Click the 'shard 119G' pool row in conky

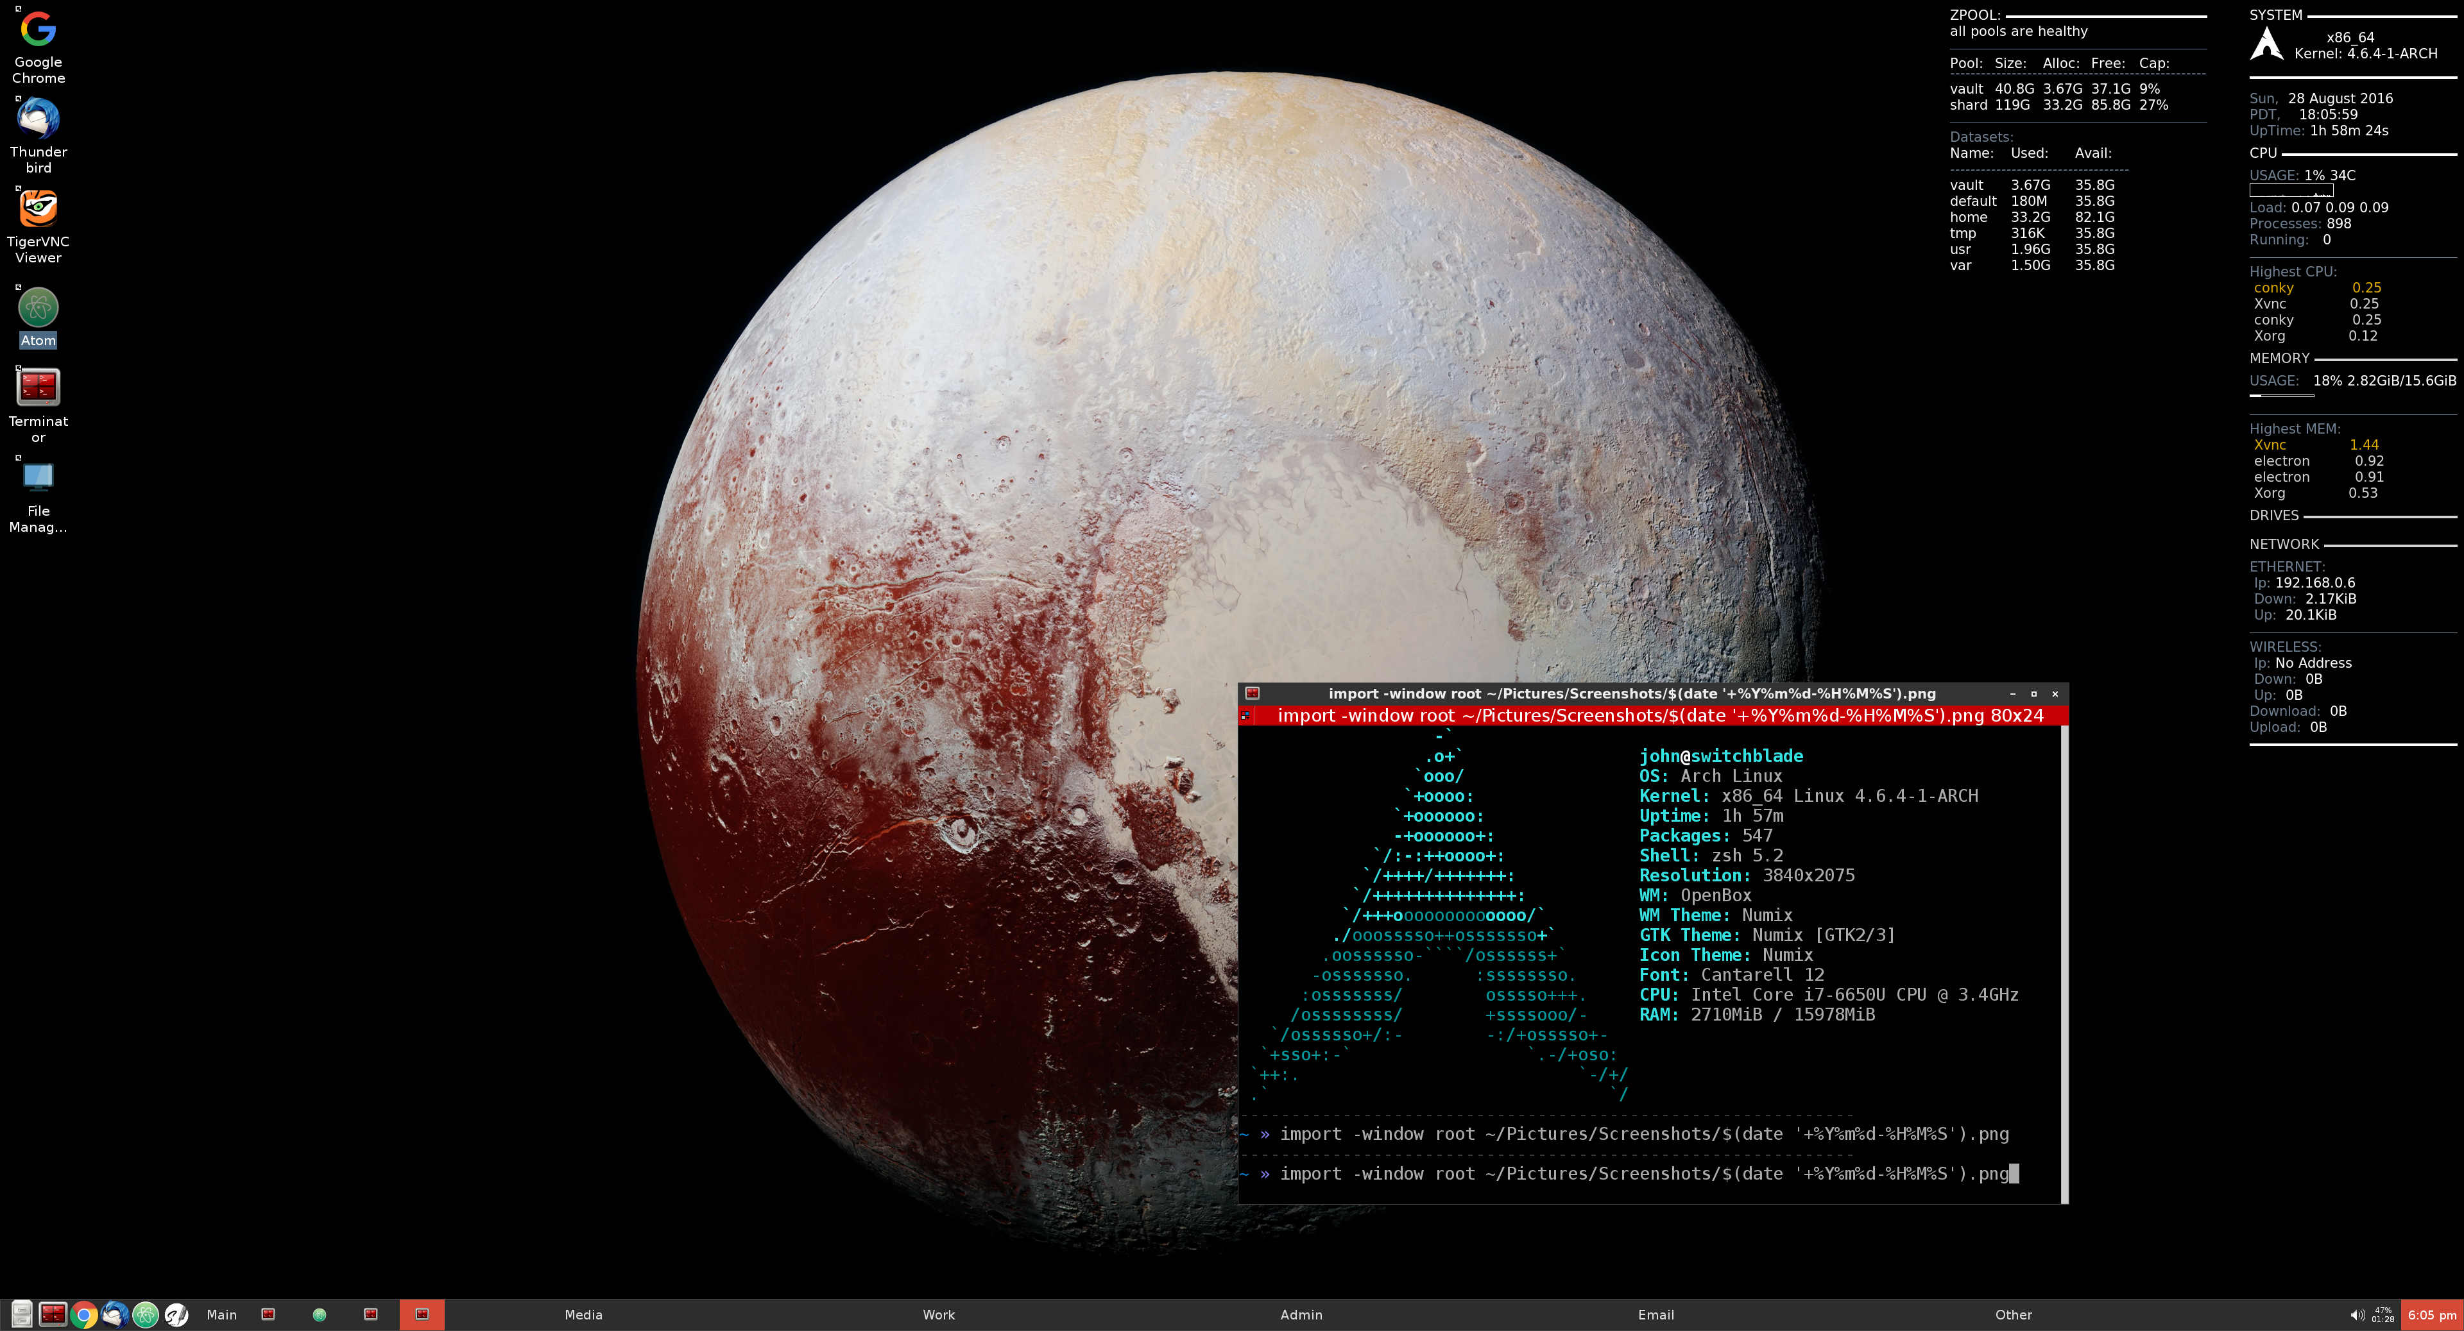pyautogui.click(x=2058, y=104)
